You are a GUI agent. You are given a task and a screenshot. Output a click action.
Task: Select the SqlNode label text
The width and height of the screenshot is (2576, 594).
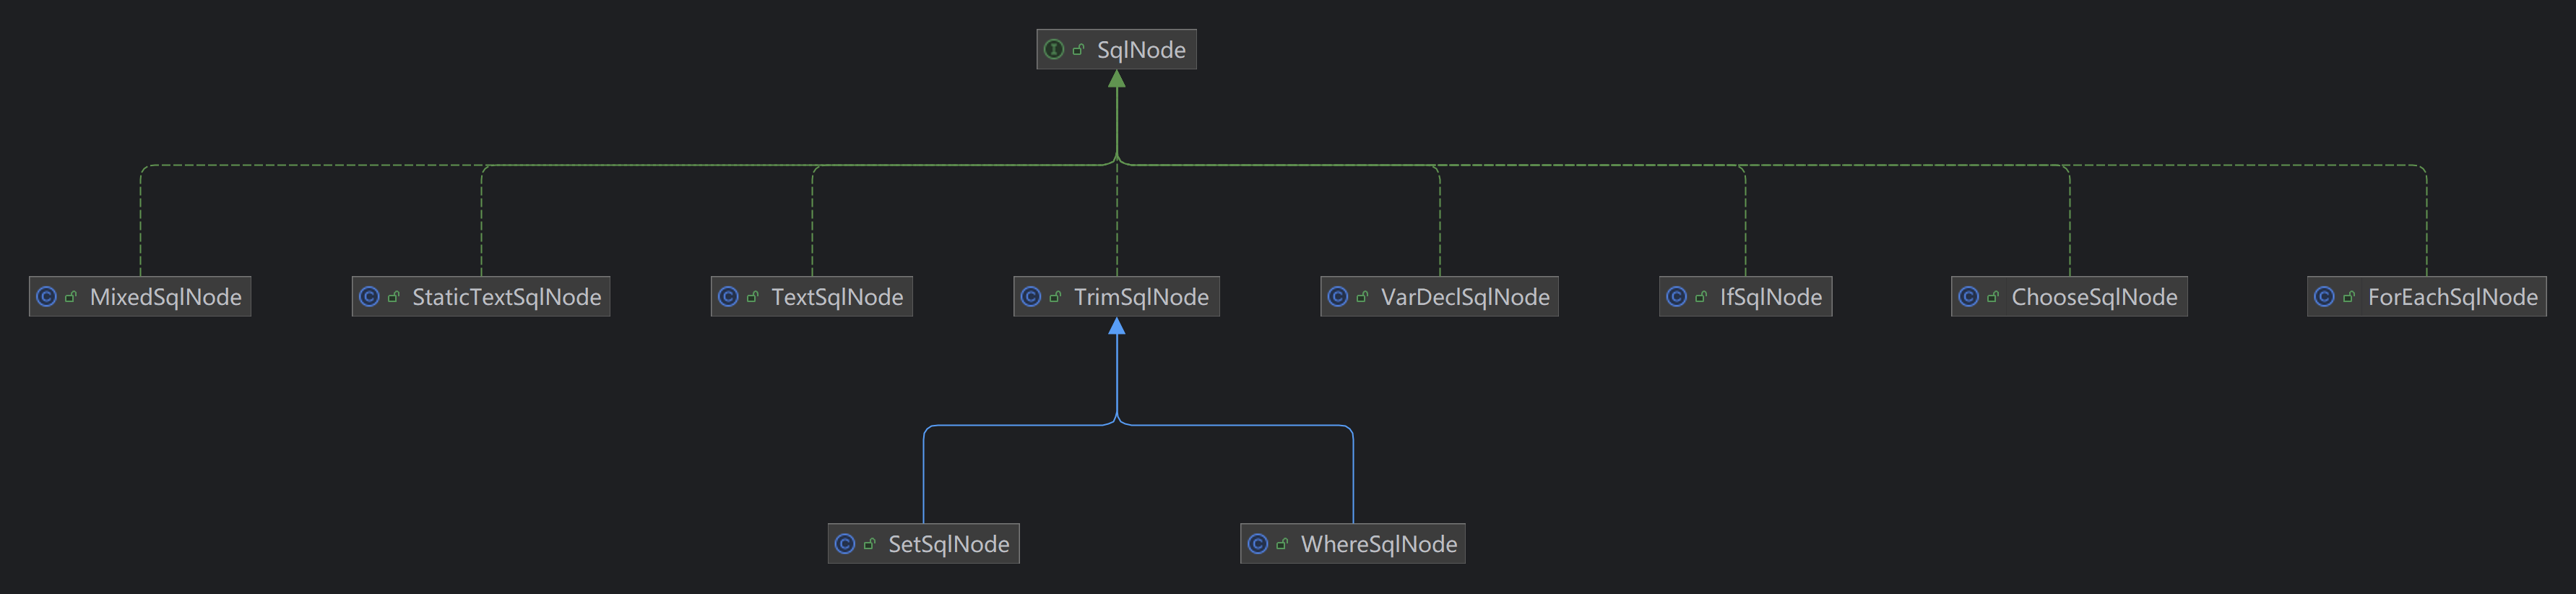pos(1141,50)
